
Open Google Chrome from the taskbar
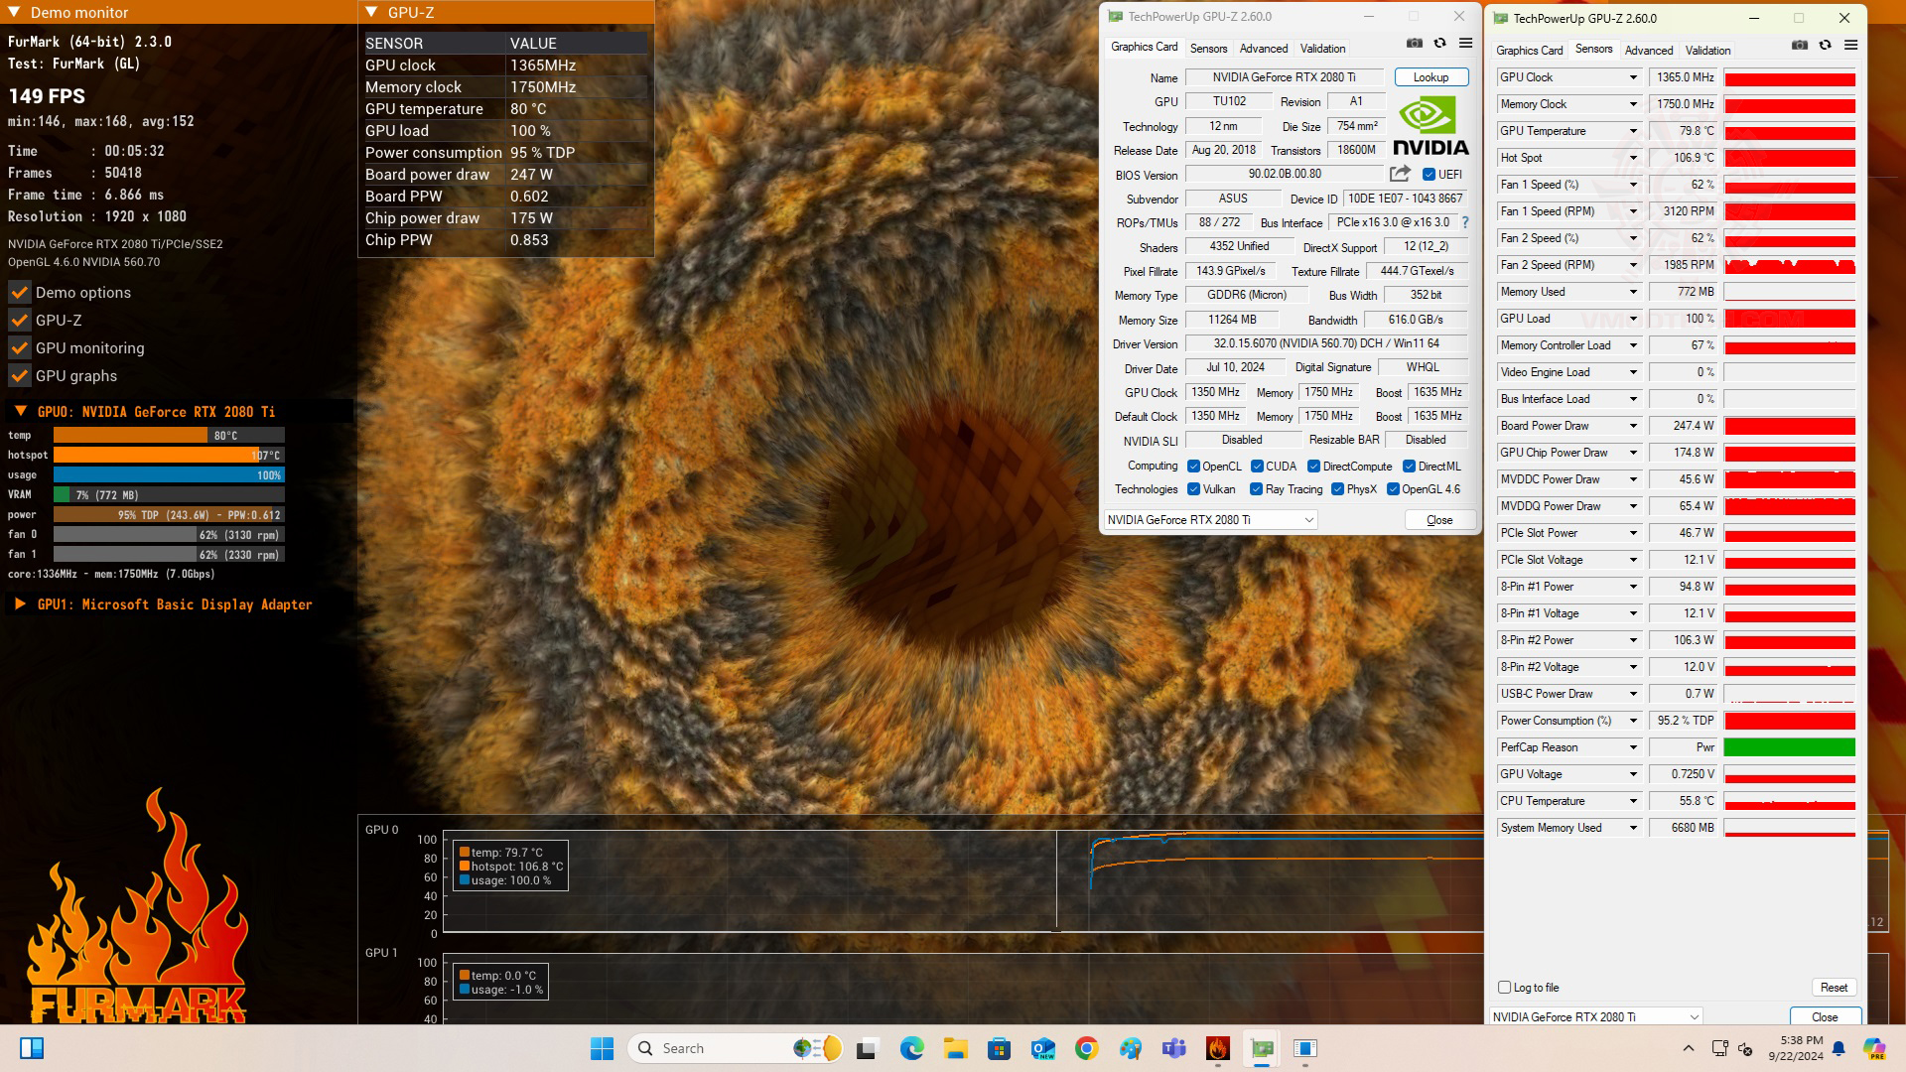(x=1086, y=1048)
